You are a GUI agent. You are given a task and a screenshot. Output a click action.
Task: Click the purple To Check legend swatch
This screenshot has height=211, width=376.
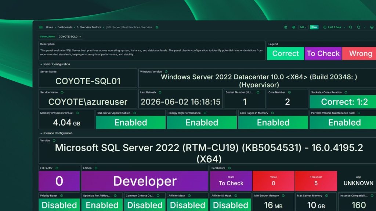coord(323,53)
